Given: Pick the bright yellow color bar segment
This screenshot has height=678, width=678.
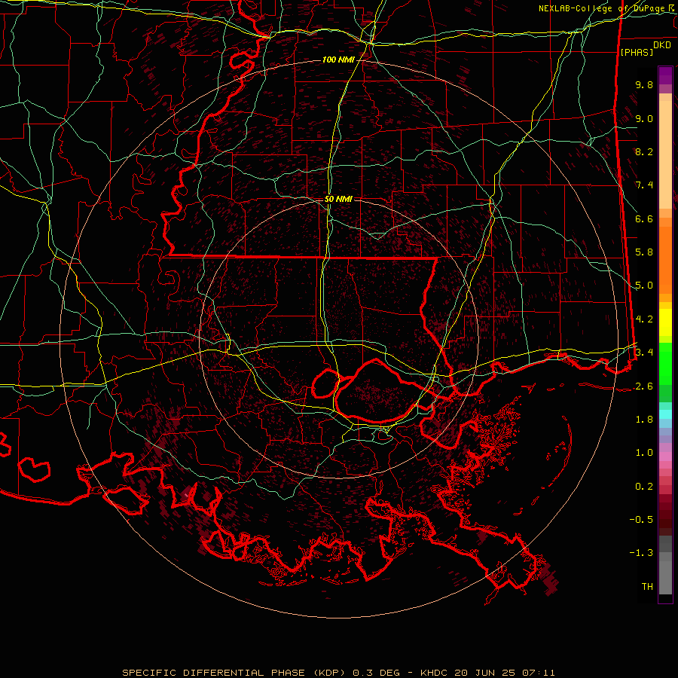Looking at the screenshot, I should pyautogui.click(x=665, y=323).
